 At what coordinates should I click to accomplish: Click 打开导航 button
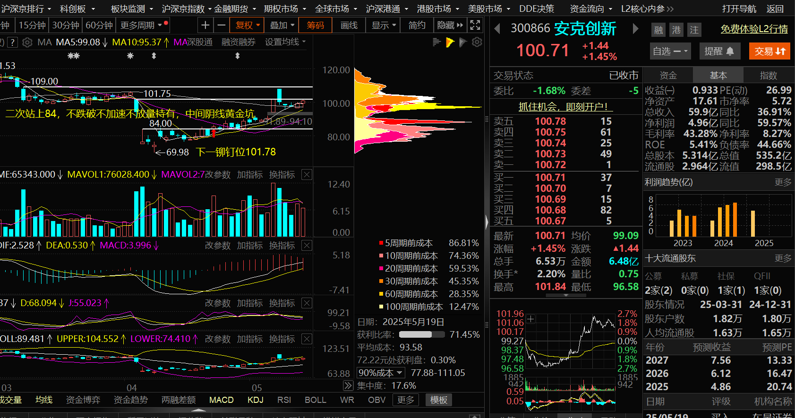pyautogui.click(x=739, y=9)
